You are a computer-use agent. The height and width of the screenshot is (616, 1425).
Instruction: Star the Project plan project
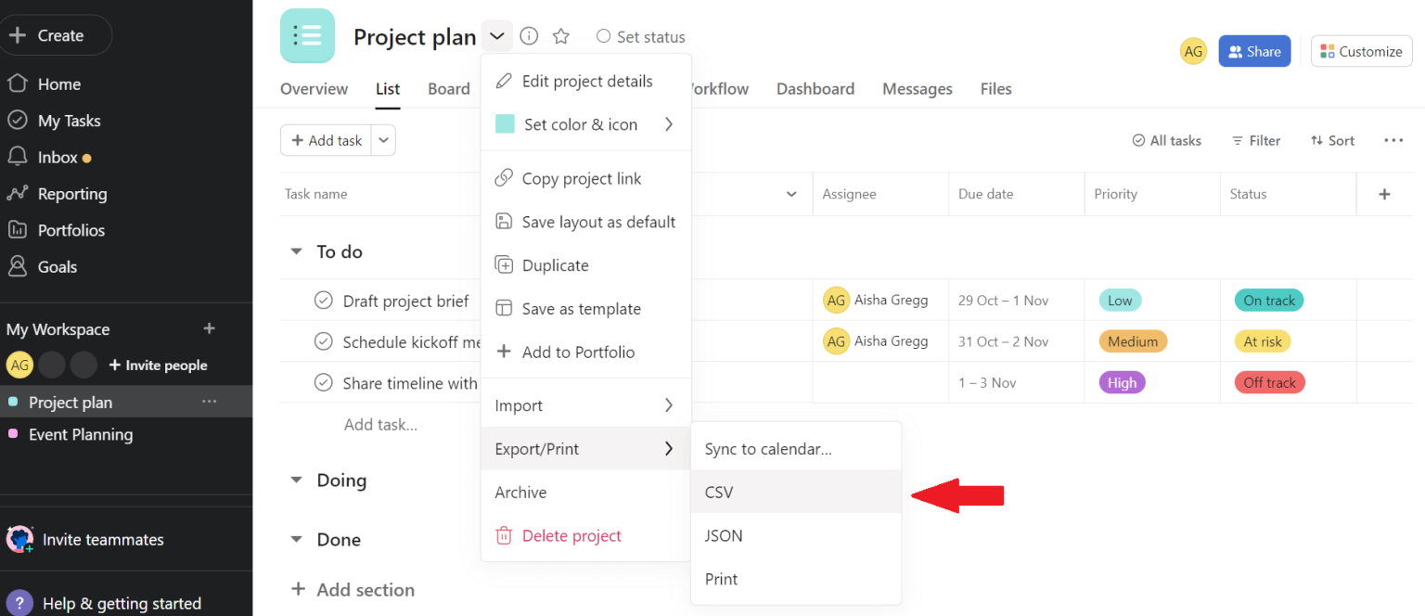point(560,35)
